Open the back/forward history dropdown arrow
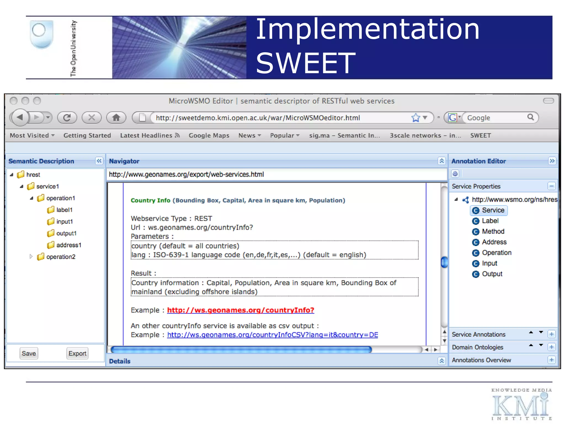The image size is (565, 424). [48, 118]
